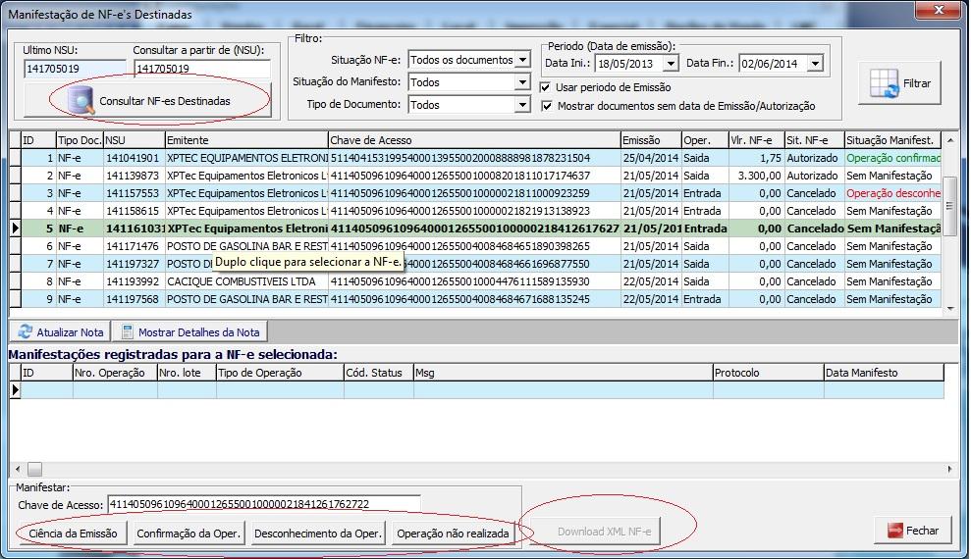Toggle Mostrar documentos sem data de Emissão checkbox
Screen dimensions: 971x559
pyautogui.click(x=547, y=106)
